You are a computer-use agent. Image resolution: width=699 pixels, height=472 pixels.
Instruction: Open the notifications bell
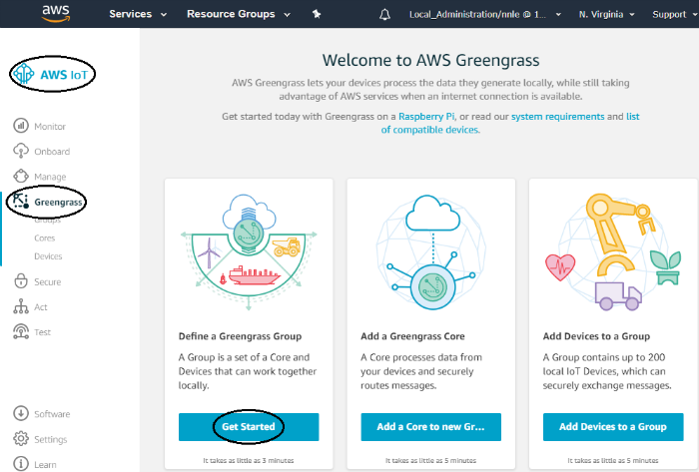point(384,14)
